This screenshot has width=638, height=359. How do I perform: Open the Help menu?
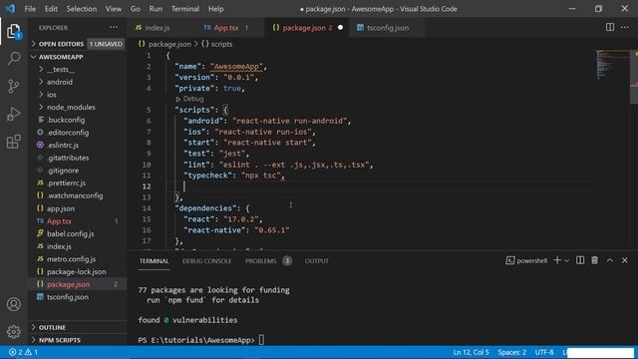(x=215, y=9)
